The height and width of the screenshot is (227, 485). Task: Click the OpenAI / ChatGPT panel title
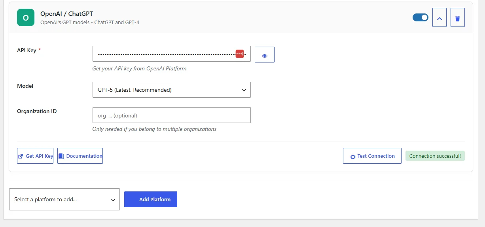click(x=67, y=14)
